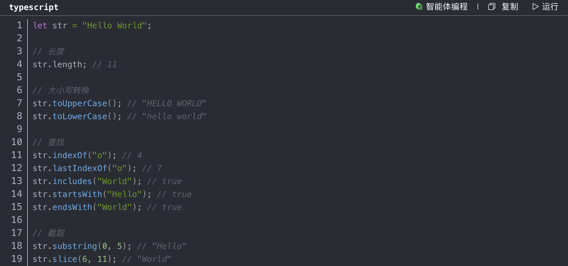This screenshot has height=266, width=568.
Task: Copy the code with the 复制 label
Action: (510, 6)
